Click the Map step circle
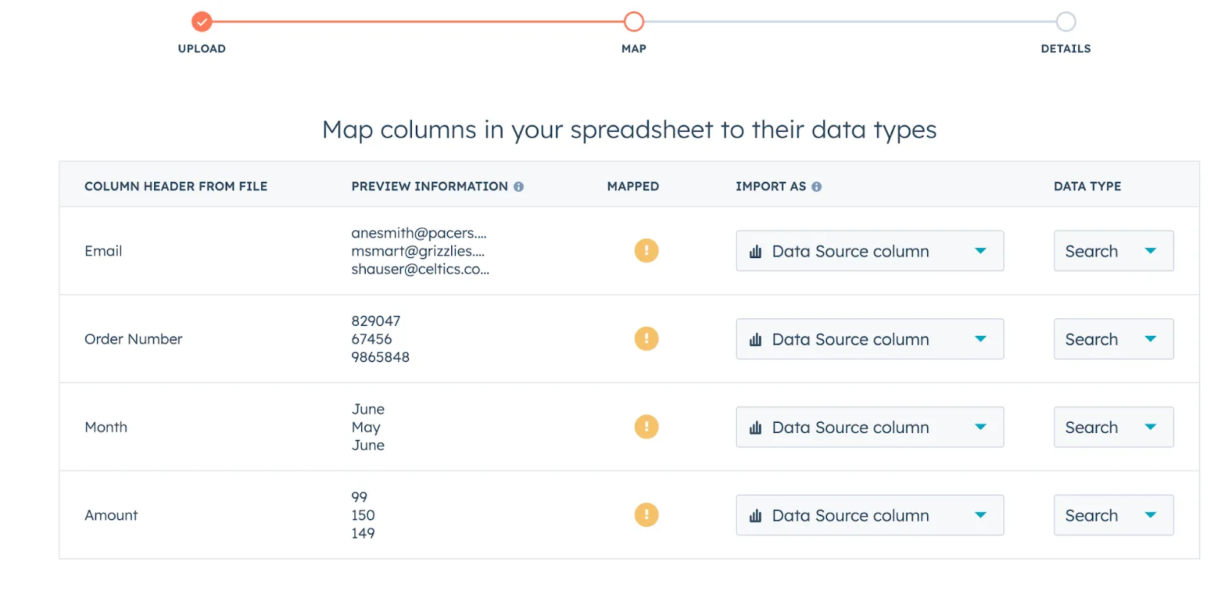Screen dimensions: 1232x607 click(x=634, y=22)
